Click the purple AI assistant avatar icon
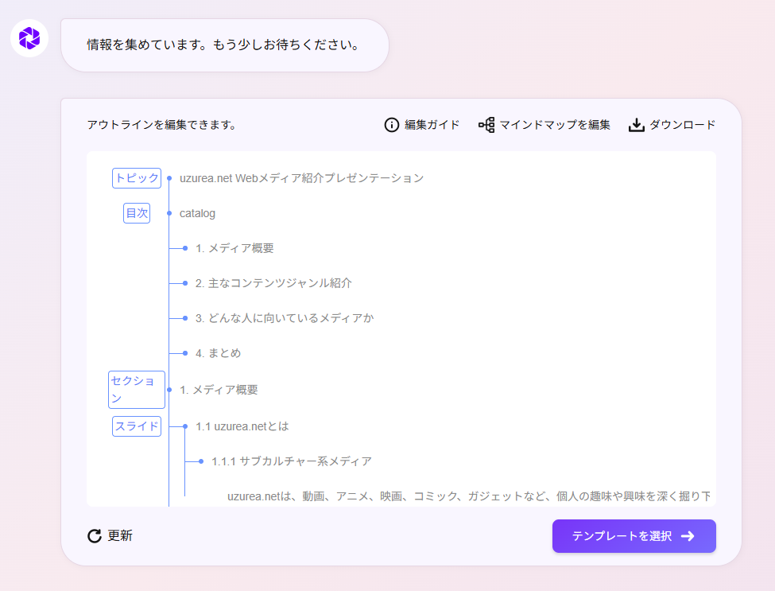Image resolution: width=775 pixels, height=591 pixels. 29,37
